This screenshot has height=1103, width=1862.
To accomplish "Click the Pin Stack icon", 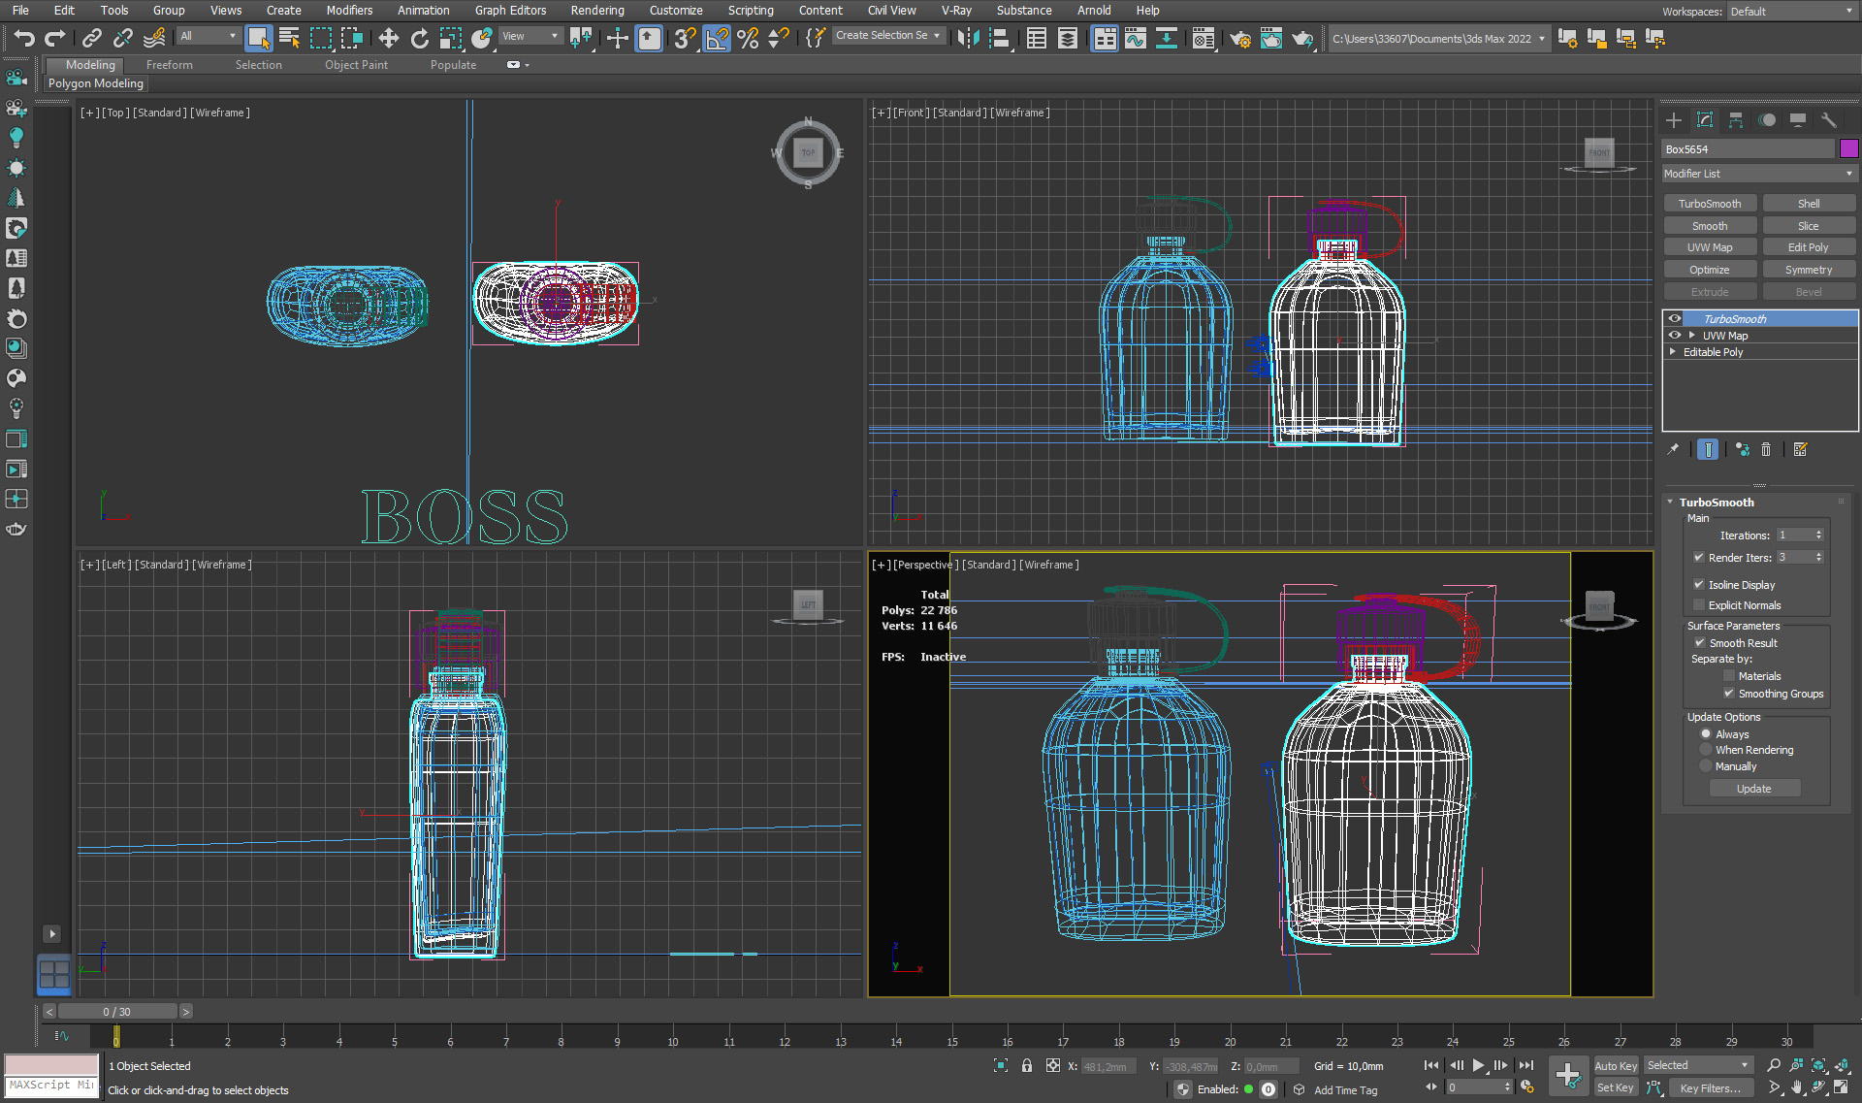I will tap(1673, 449).
